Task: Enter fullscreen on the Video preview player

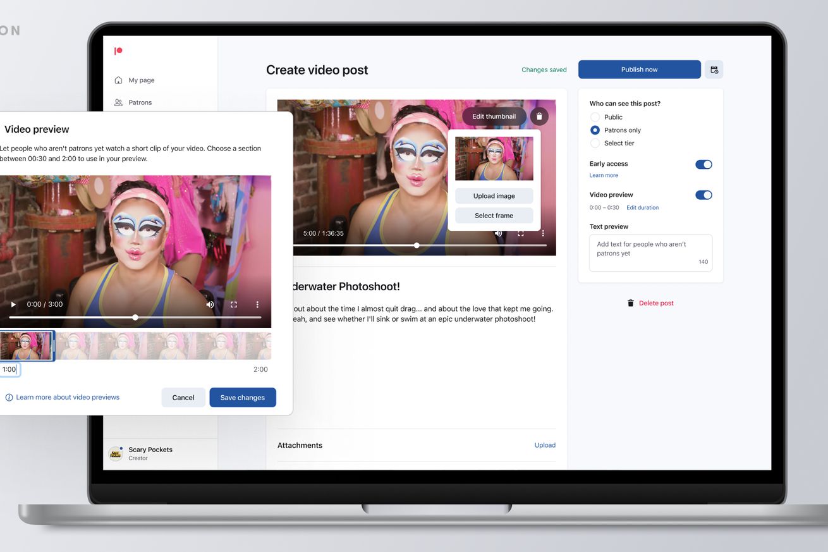Action: tap(233, 304)
